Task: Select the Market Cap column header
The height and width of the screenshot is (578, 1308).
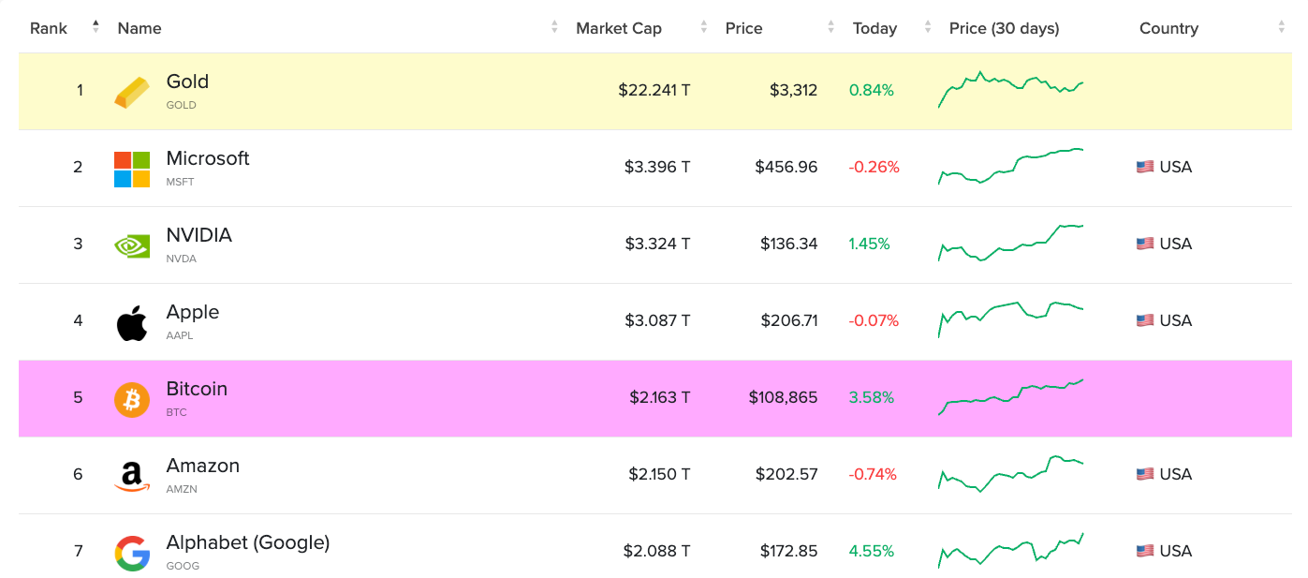Action: tap(618, 27)
